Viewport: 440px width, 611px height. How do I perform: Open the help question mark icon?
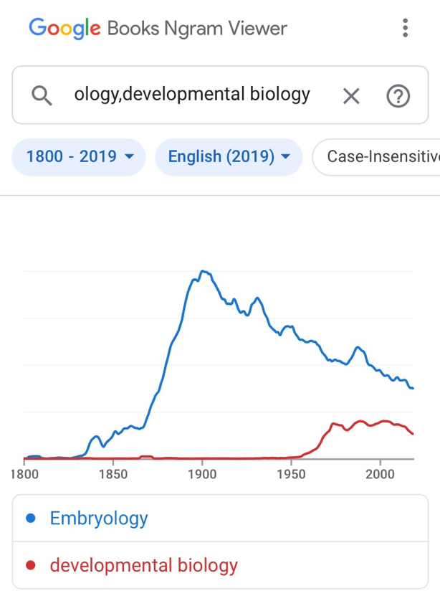tap(398, 95)
